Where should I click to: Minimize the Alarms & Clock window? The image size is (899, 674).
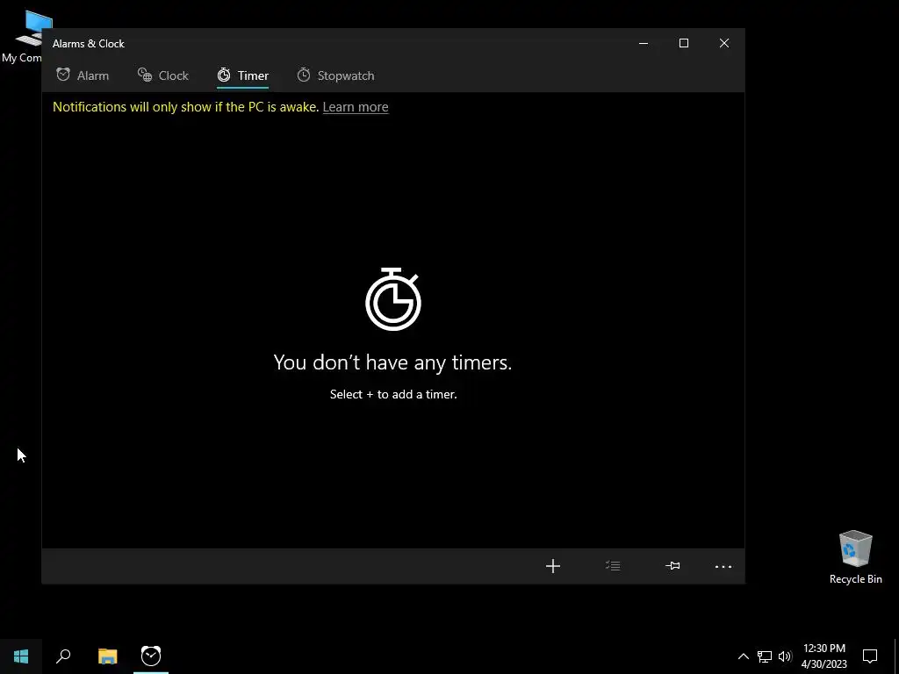pos(644,44)
